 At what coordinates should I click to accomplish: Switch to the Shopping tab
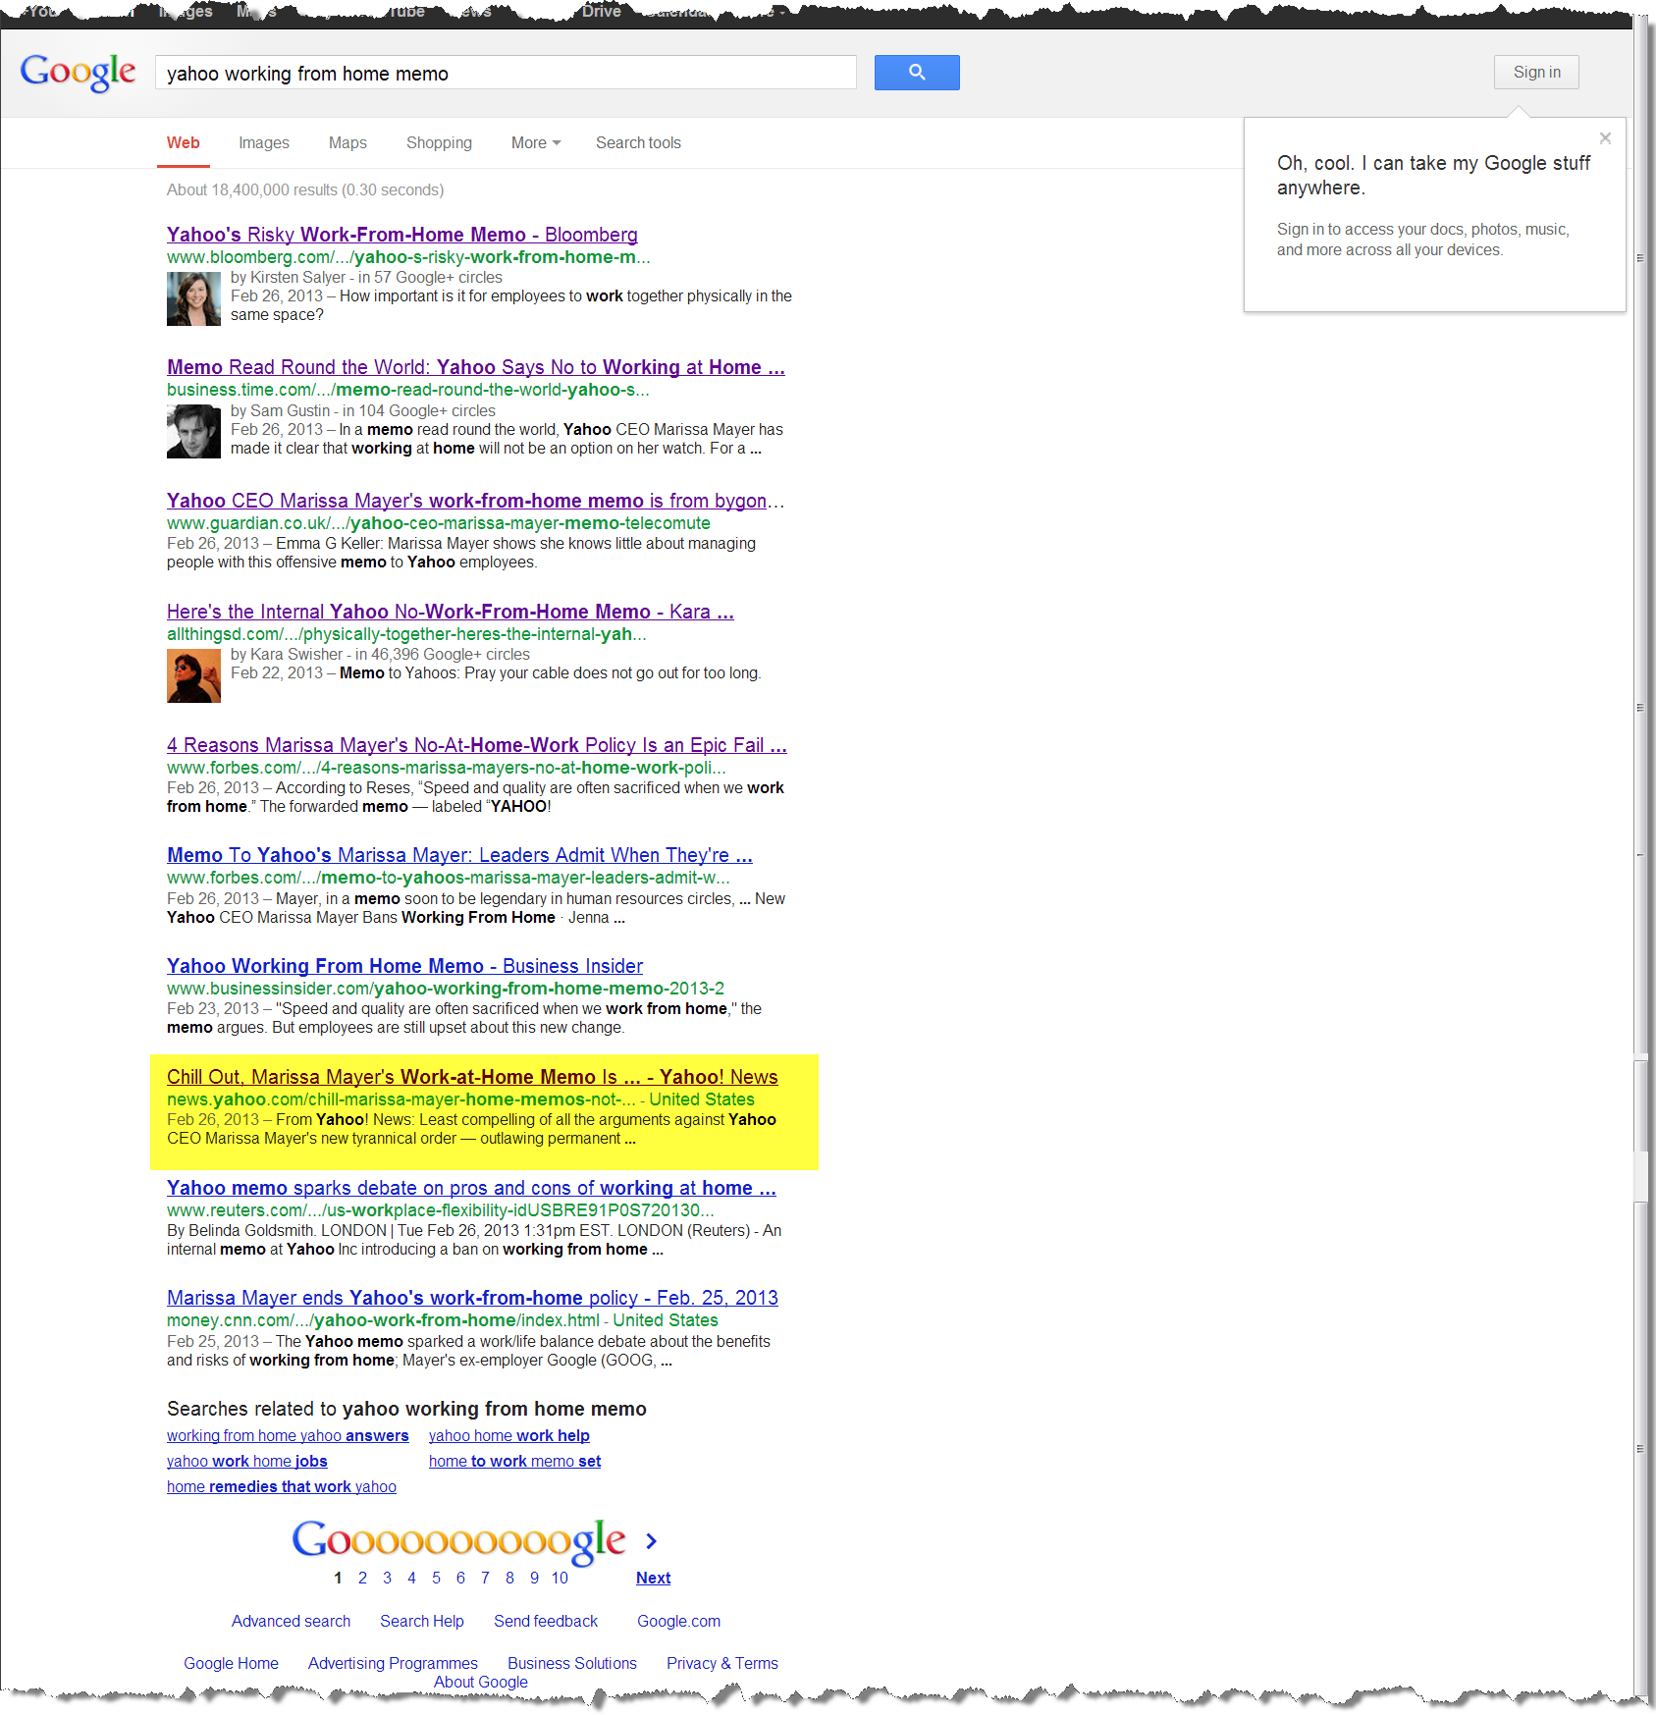pos(439,142)
